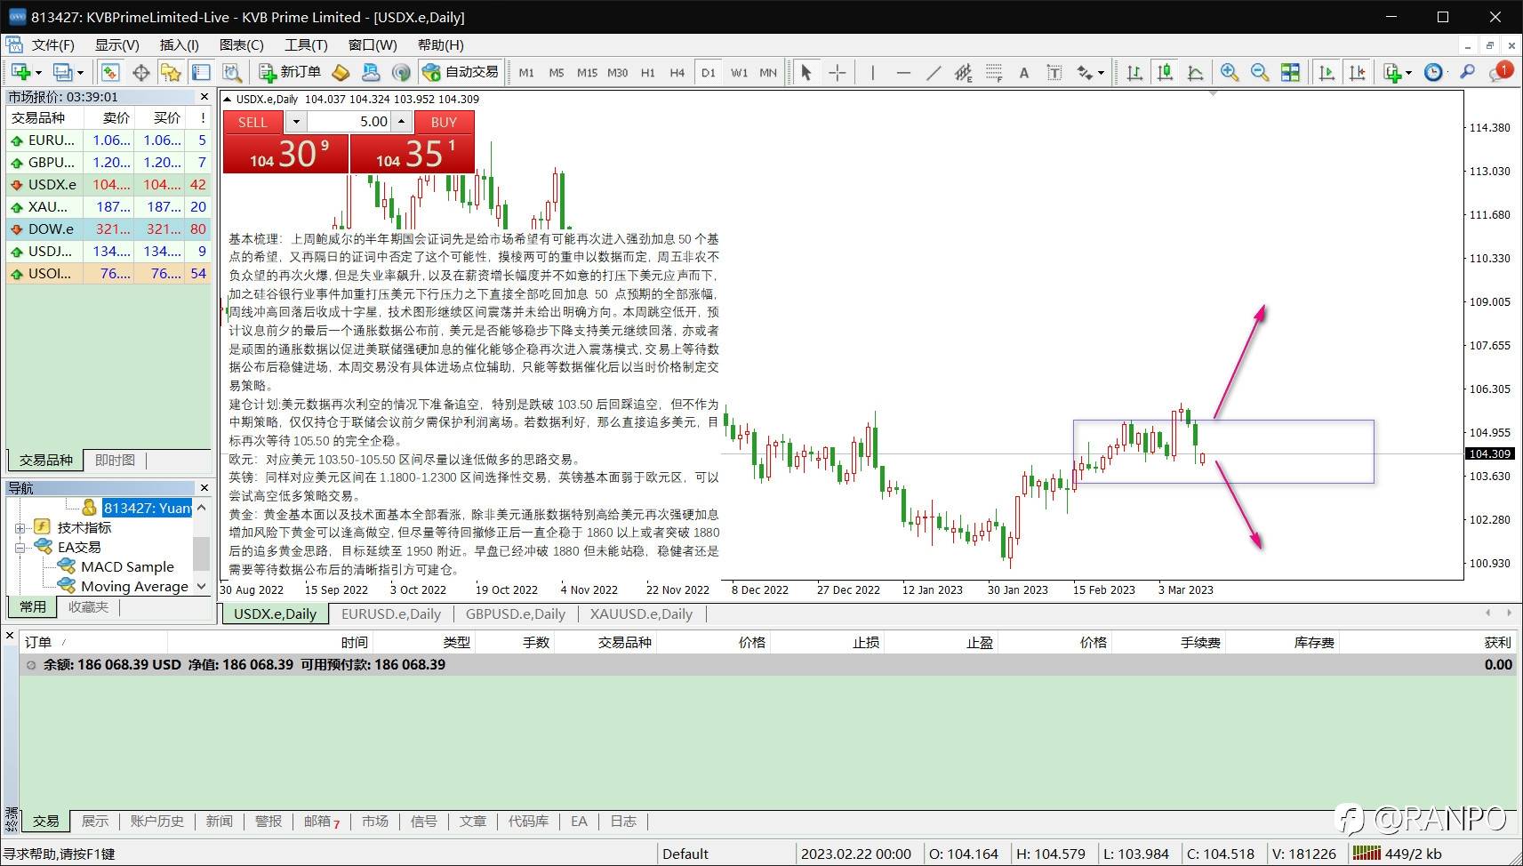The width and height of the screenshot is (1523, 866).
Task: Click the red BUY button
Action: tap(444, 122)
